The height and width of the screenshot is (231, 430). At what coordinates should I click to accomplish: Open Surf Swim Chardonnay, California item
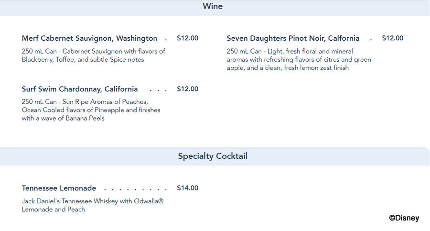point(80,89)
